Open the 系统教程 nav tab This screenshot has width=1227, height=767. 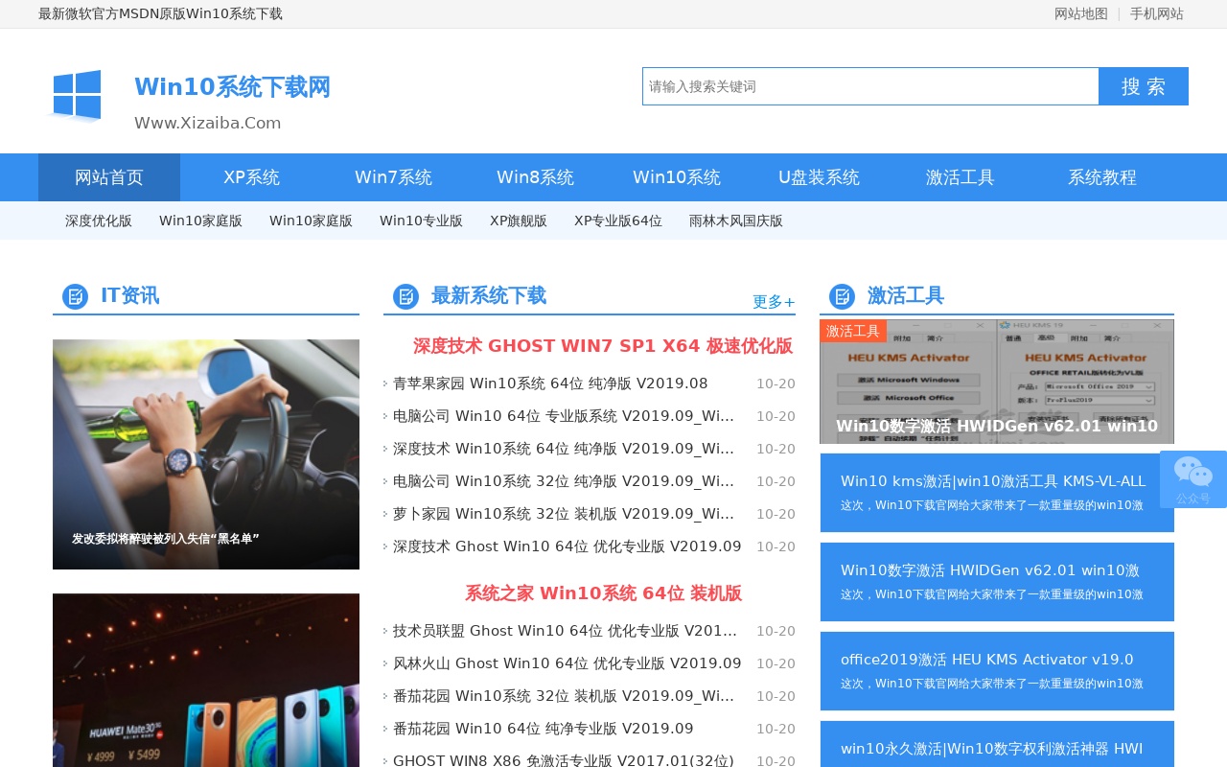(1102, 177)
